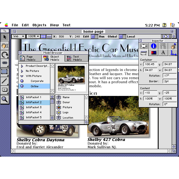Click home page vertical scroll down arrow

pyautogui.click(x=174, y=147)
